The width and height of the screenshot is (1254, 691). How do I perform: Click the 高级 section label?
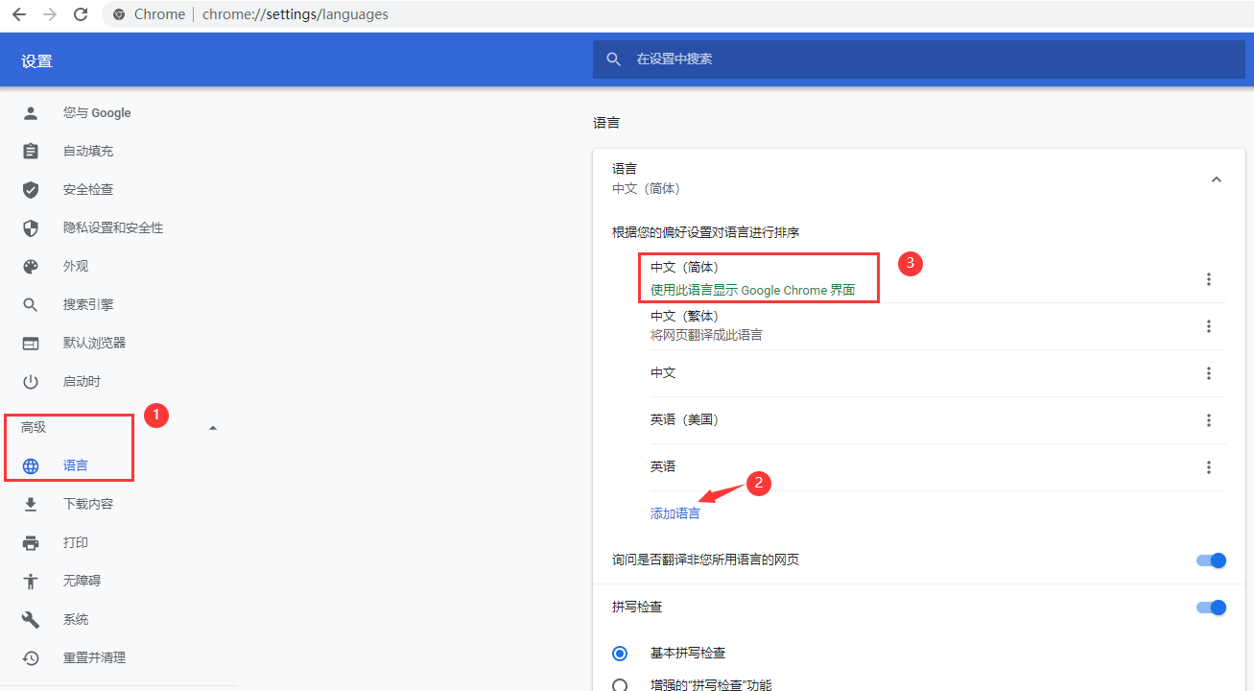pos(34,428)
